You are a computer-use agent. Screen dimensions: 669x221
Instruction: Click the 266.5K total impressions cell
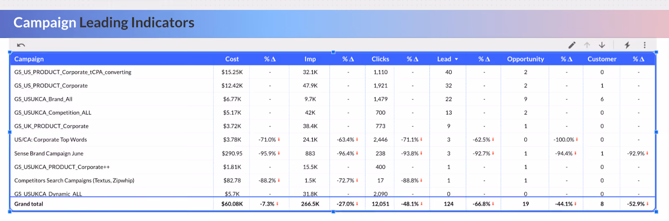pyautogui.click(x=310, y=204)
